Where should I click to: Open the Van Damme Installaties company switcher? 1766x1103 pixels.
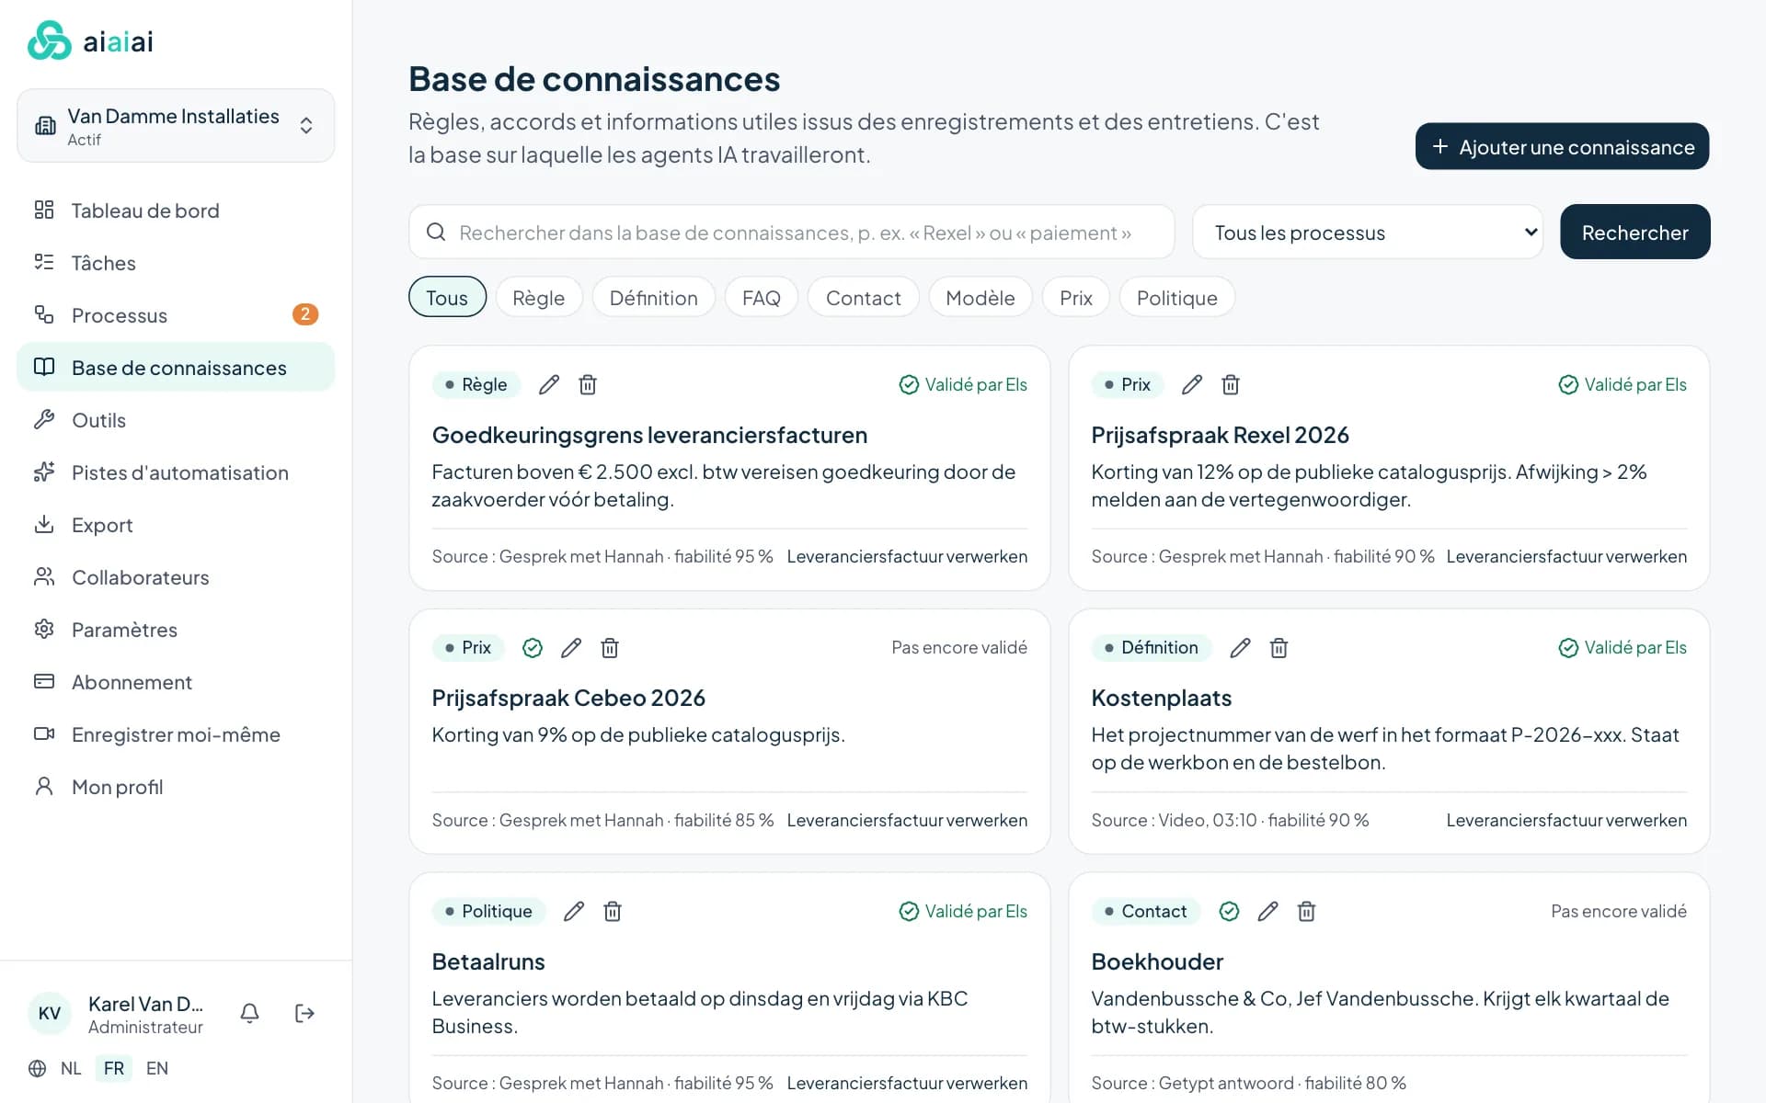(x=176, y=126)
